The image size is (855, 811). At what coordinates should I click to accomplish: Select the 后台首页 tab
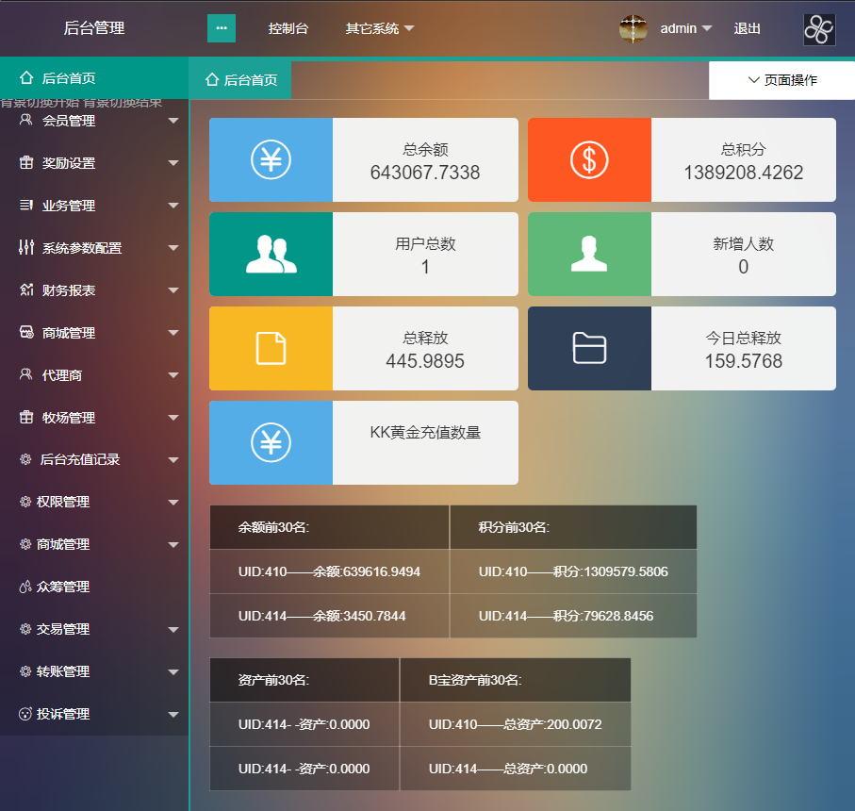click(x=241, y=80)
